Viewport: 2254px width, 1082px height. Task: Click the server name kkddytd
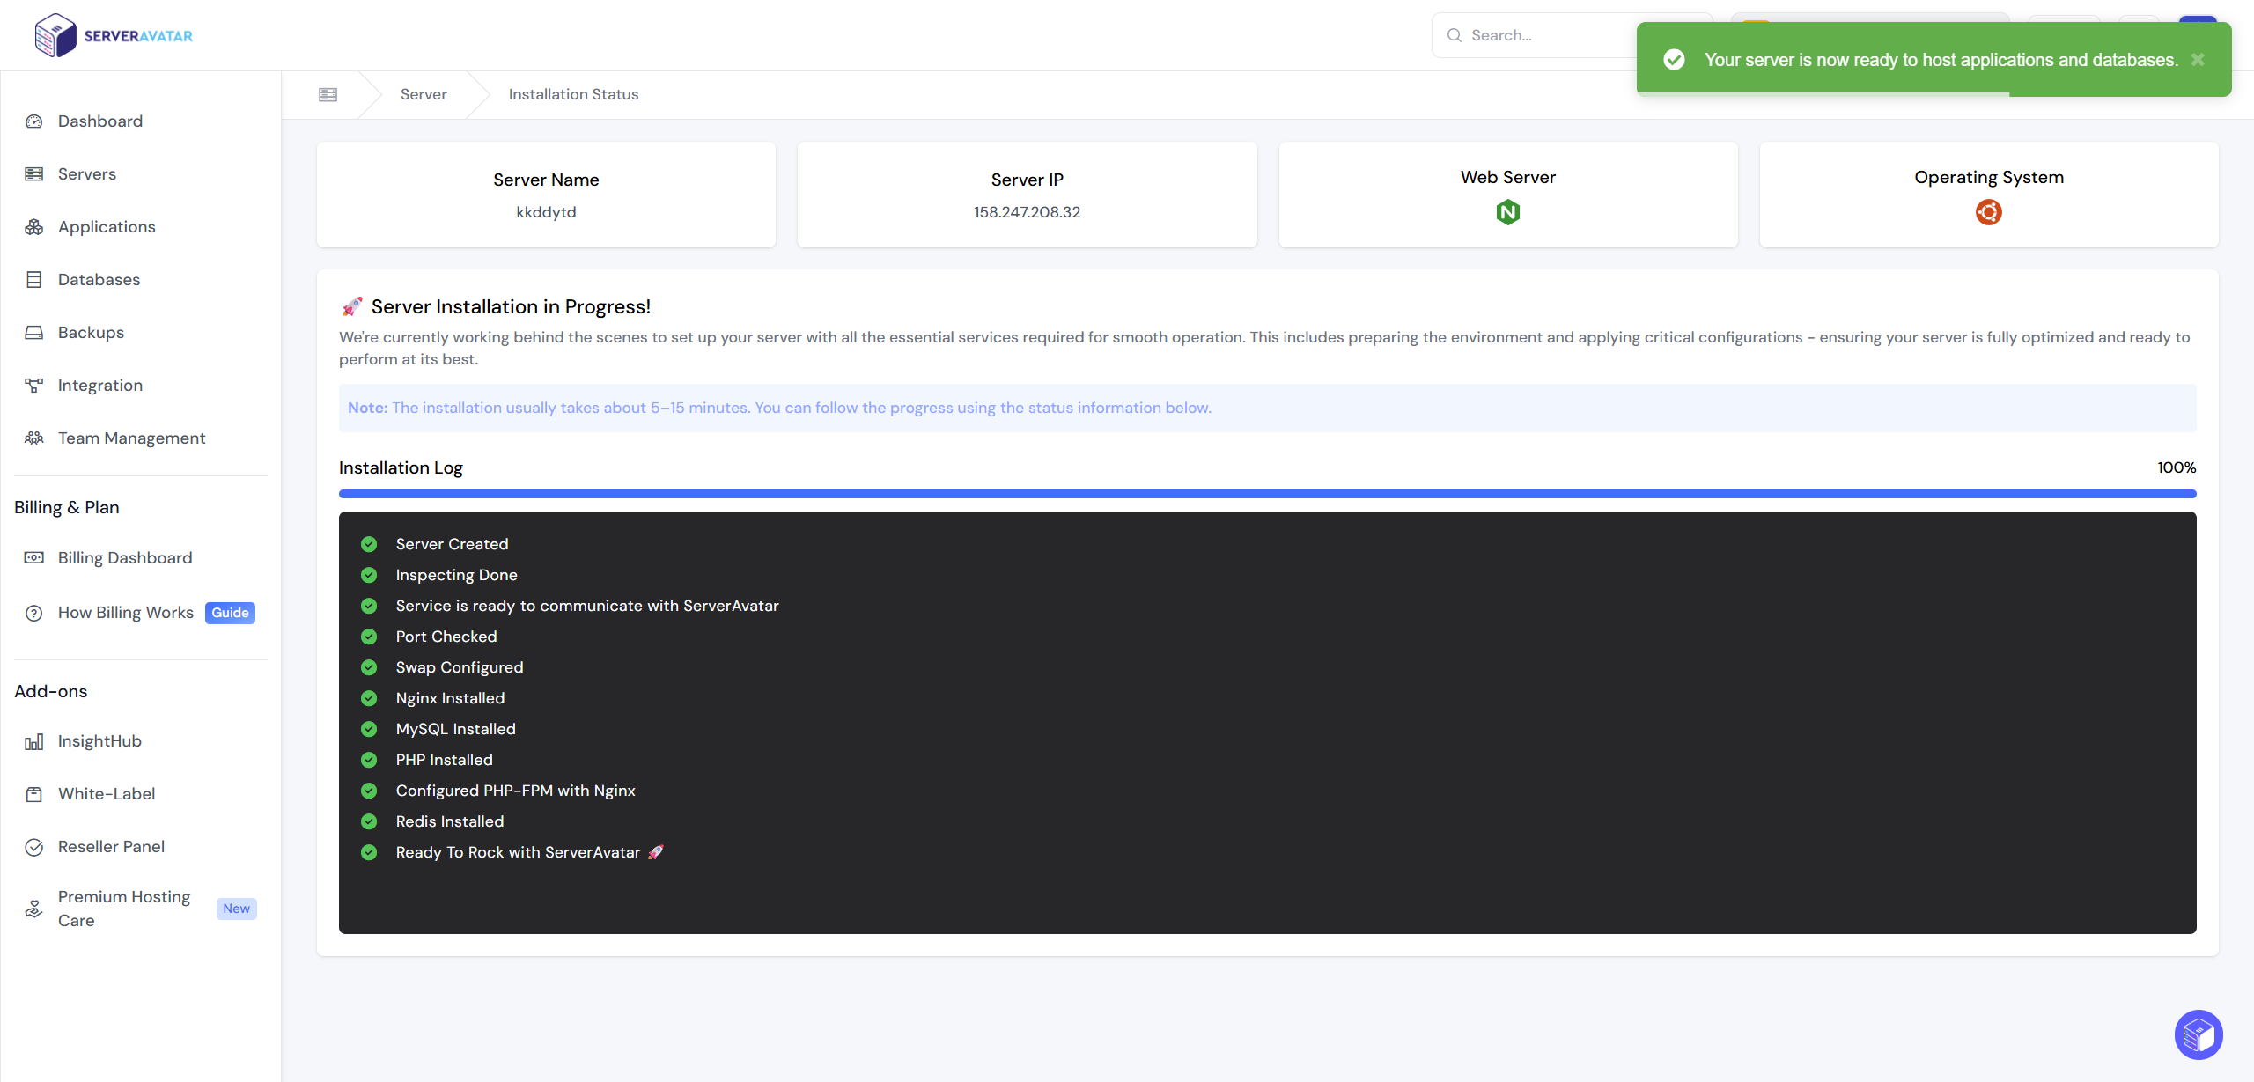(546, 212)
